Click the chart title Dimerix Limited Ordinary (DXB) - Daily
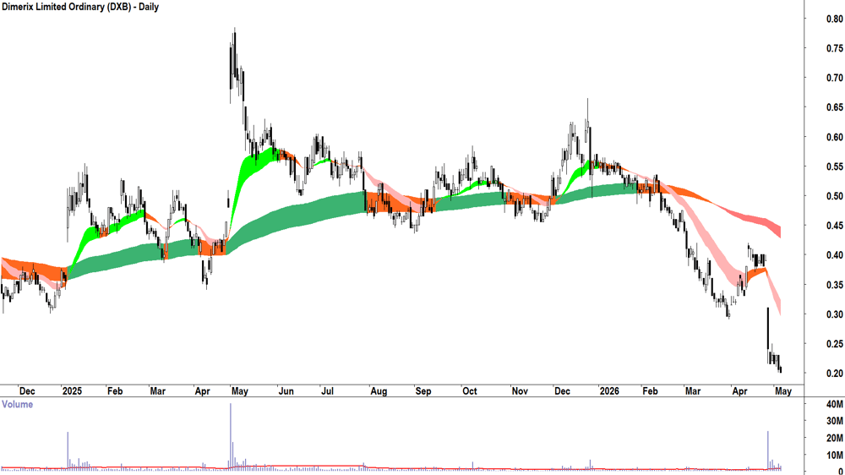The width and height of the screenshot is (845, 475). (x=79, y=7)
